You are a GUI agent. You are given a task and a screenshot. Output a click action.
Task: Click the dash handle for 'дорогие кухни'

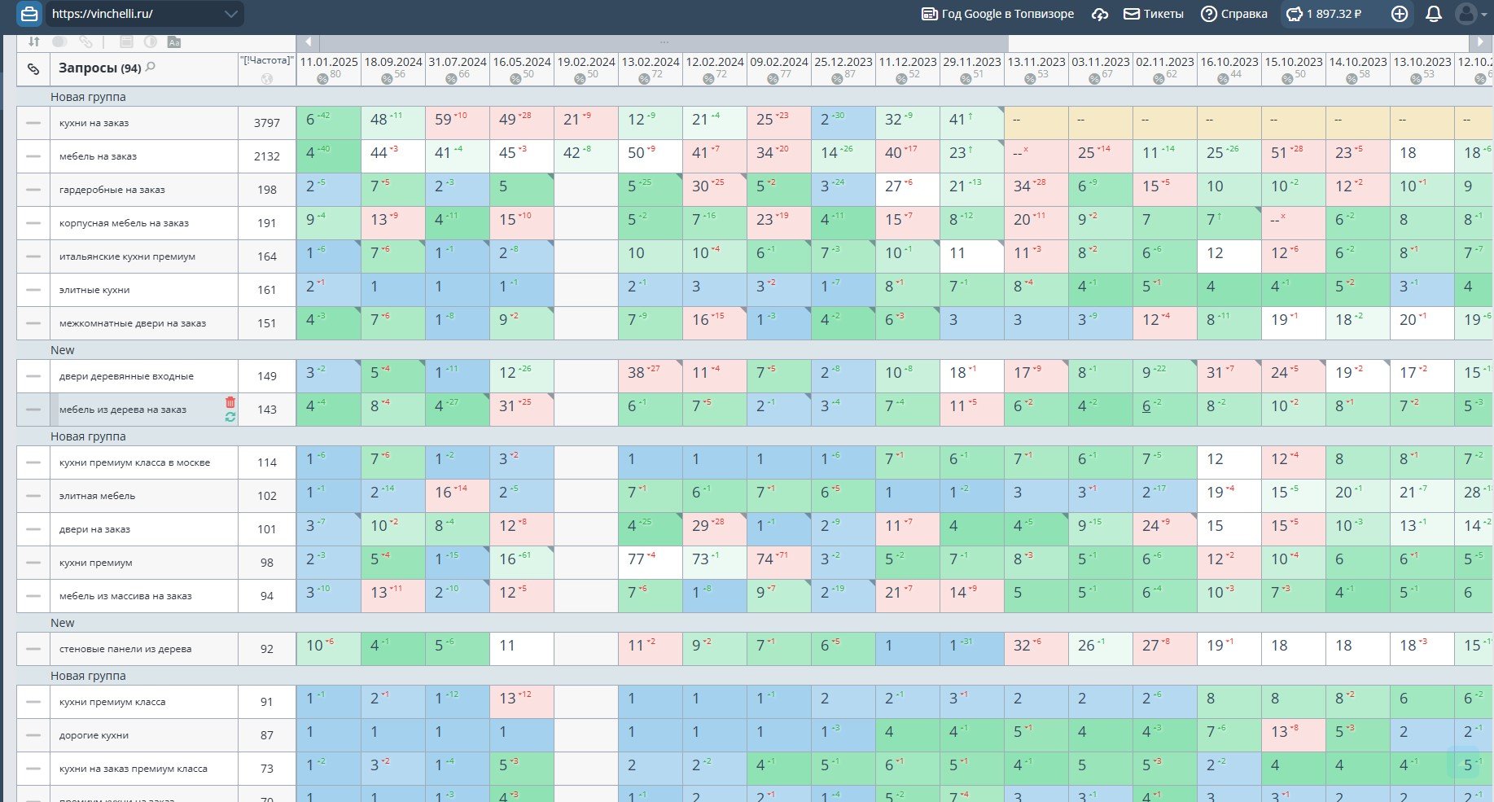click(x=33, y=735)
